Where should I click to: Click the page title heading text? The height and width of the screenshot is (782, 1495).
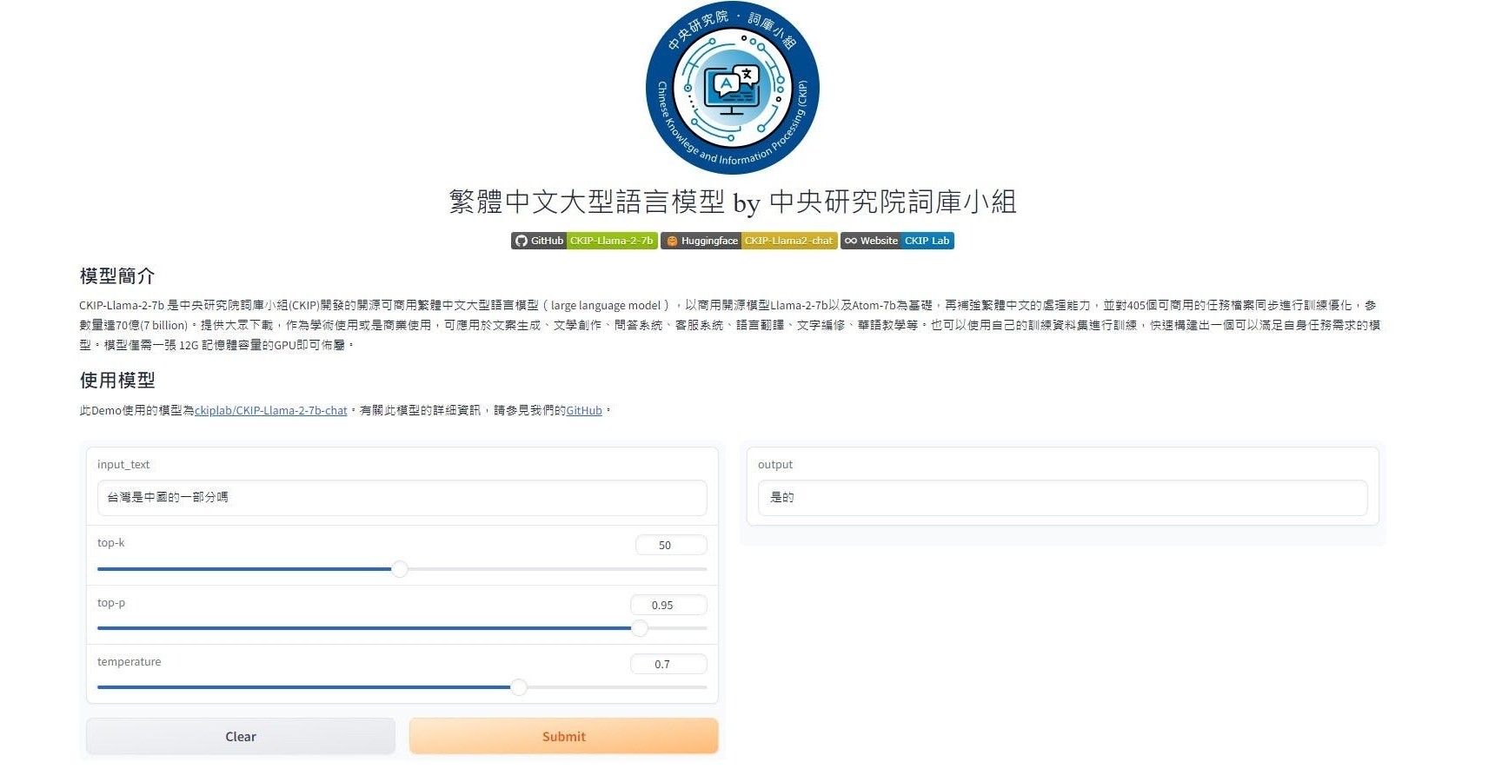click(x=732, y=202)
